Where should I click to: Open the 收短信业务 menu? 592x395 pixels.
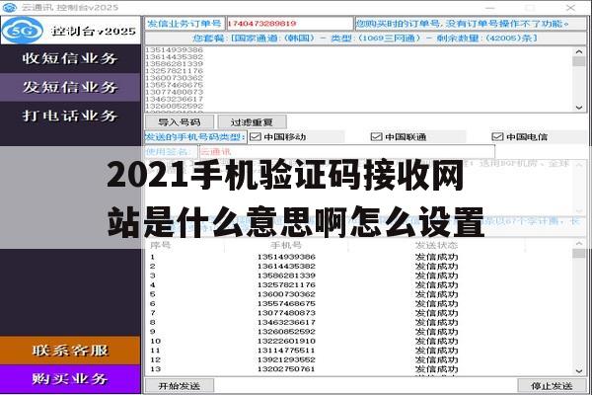pyautogui.click(x=70, y=58)
